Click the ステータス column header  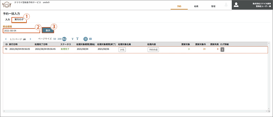click(66, 44)
